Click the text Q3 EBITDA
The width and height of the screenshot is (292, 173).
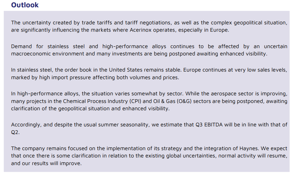(x=209, y=125)
